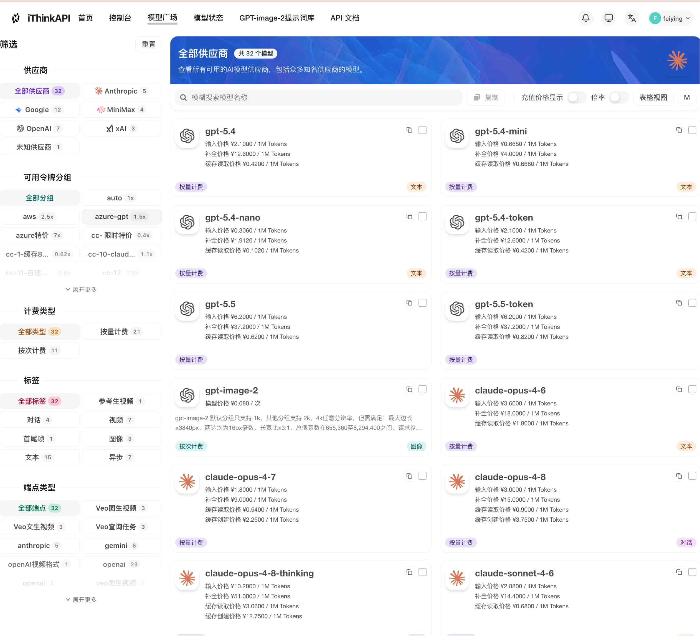Copy the gpt-5.4 model name icon
The width and height of the screenshot is (700, 636).
[409, 130]
